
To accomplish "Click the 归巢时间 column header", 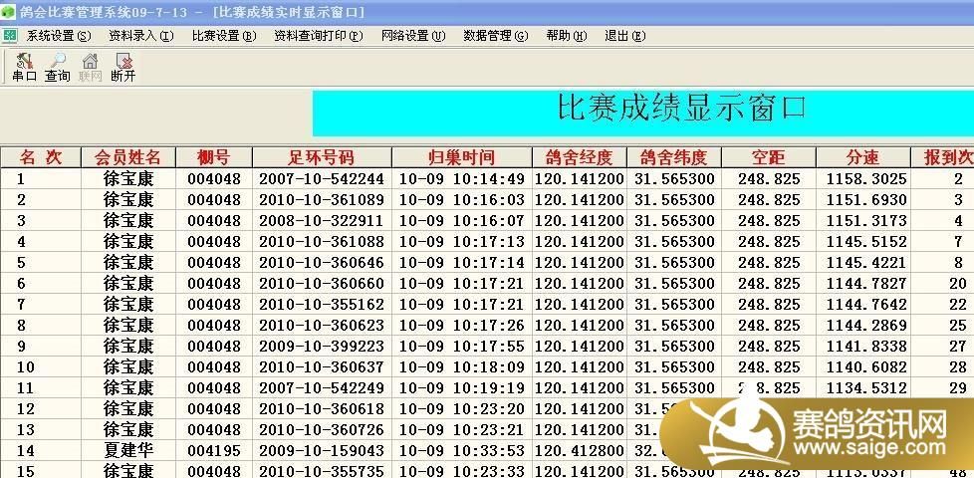I will [x=460, y=157].
